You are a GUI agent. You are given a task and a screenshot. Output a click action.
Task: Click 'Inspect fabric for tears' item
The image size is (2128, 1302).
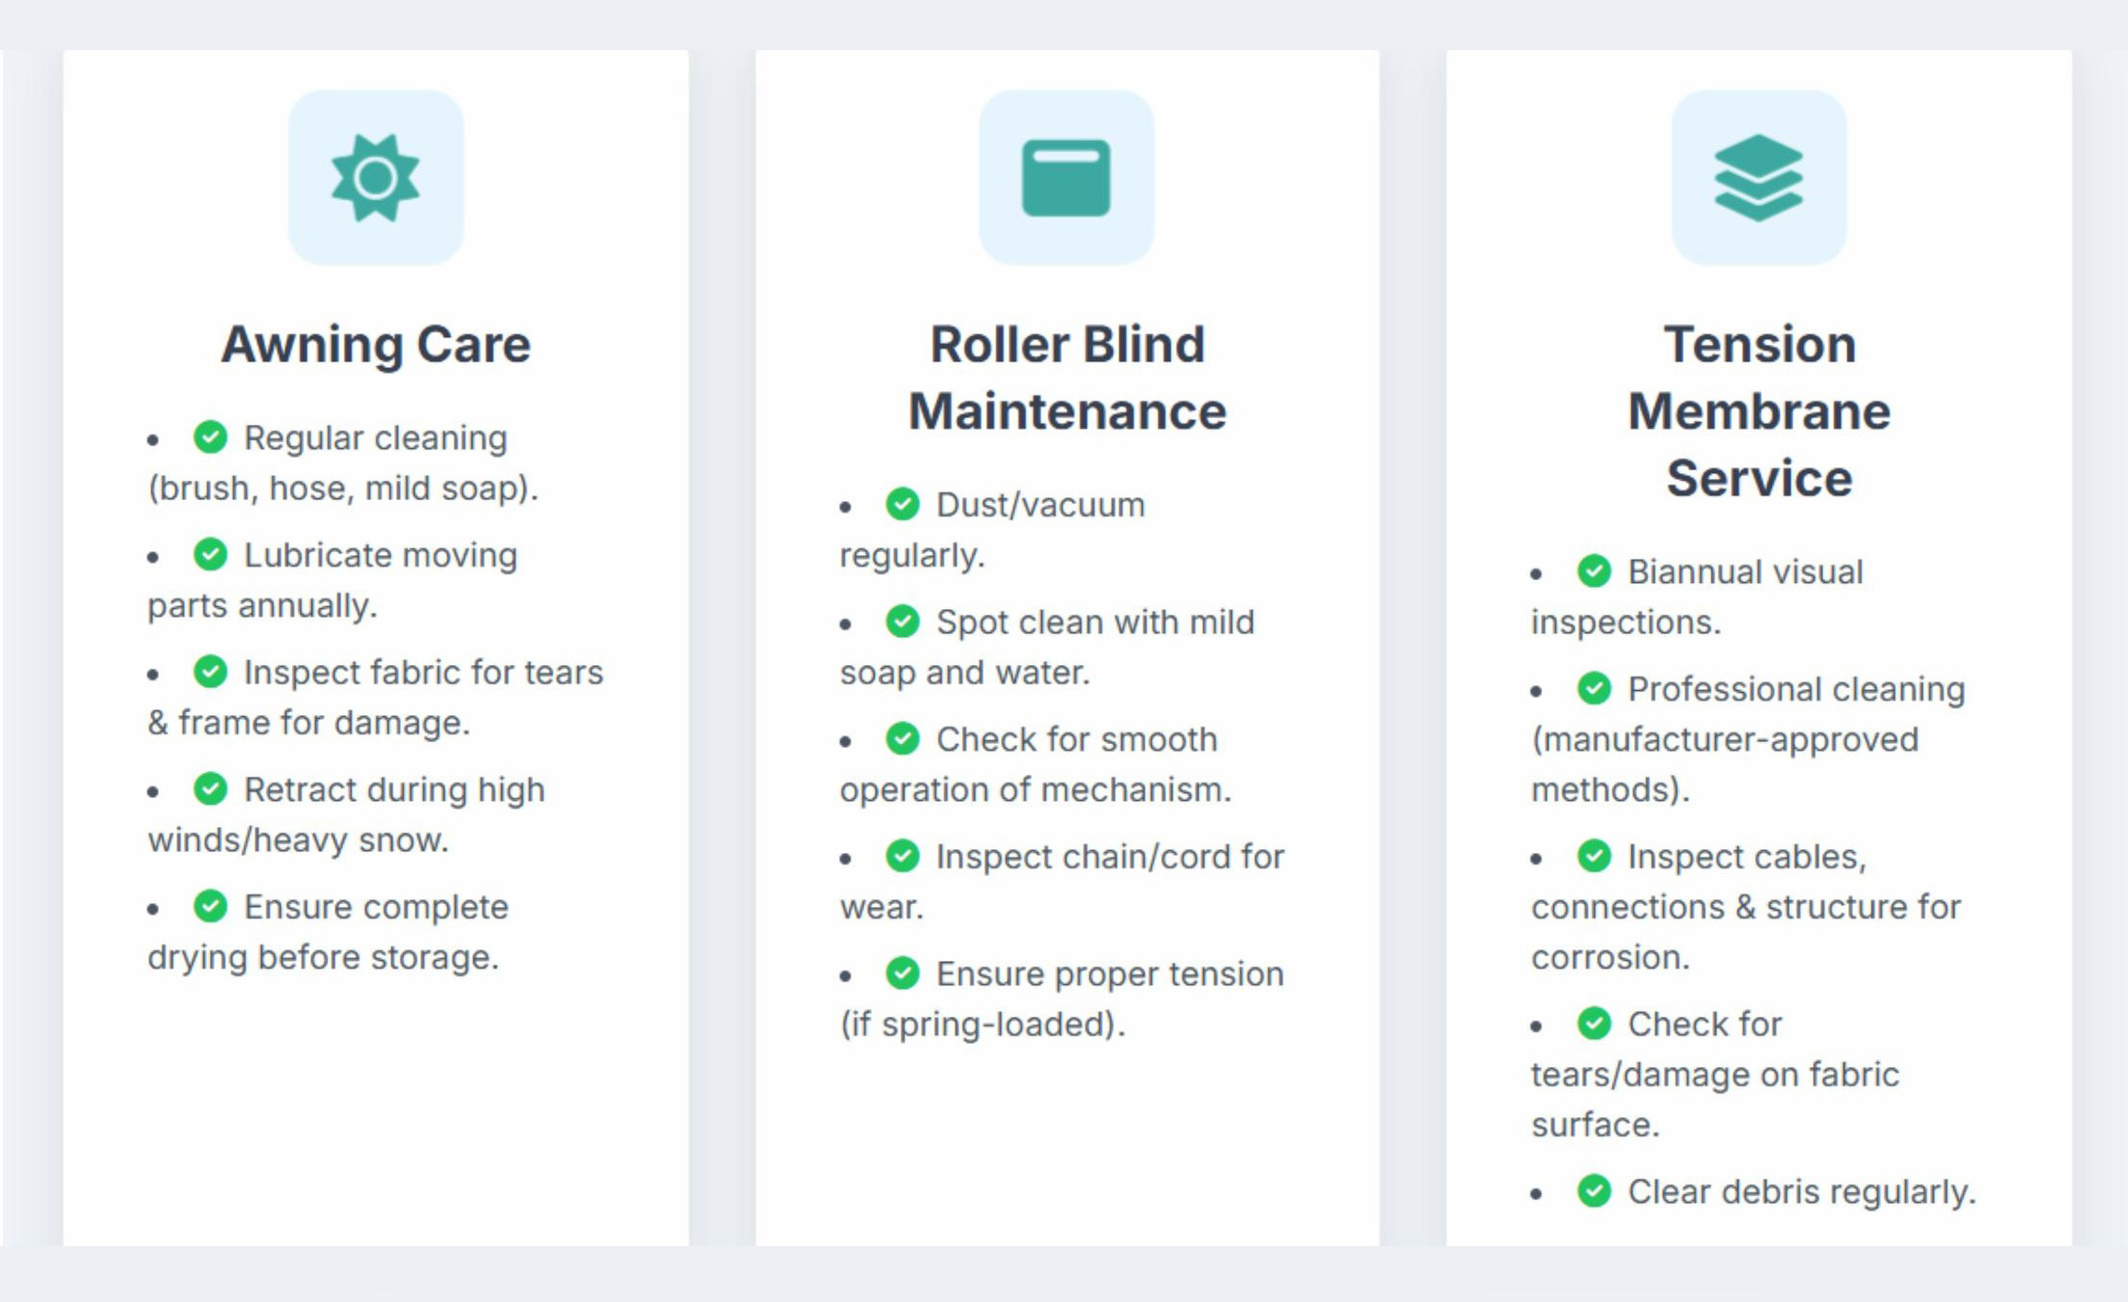pos(375,697)
